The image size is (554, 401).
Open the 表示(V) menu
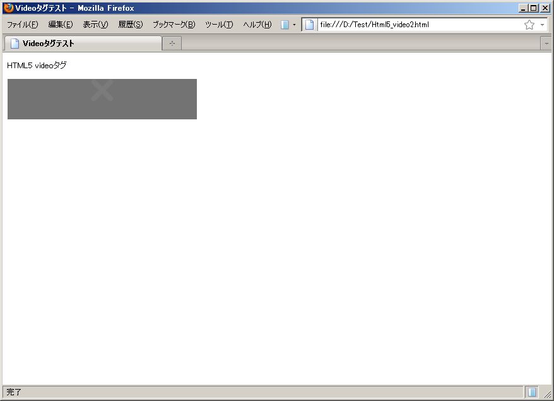(95, 25)
